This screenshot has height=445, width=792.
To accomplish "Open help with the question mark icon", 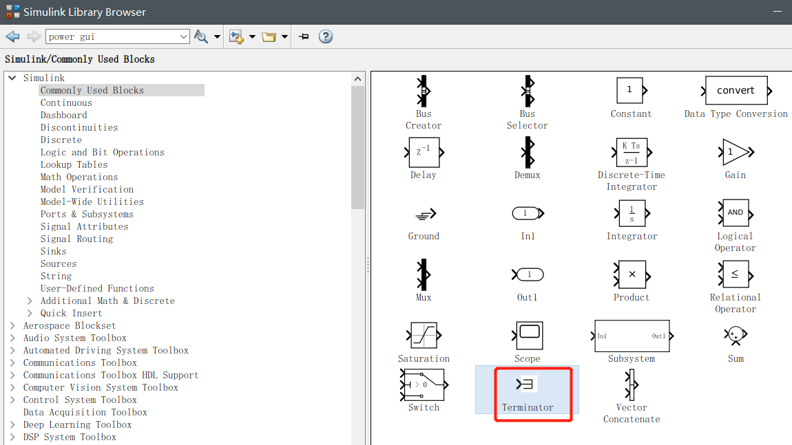I will click(326, 36).
